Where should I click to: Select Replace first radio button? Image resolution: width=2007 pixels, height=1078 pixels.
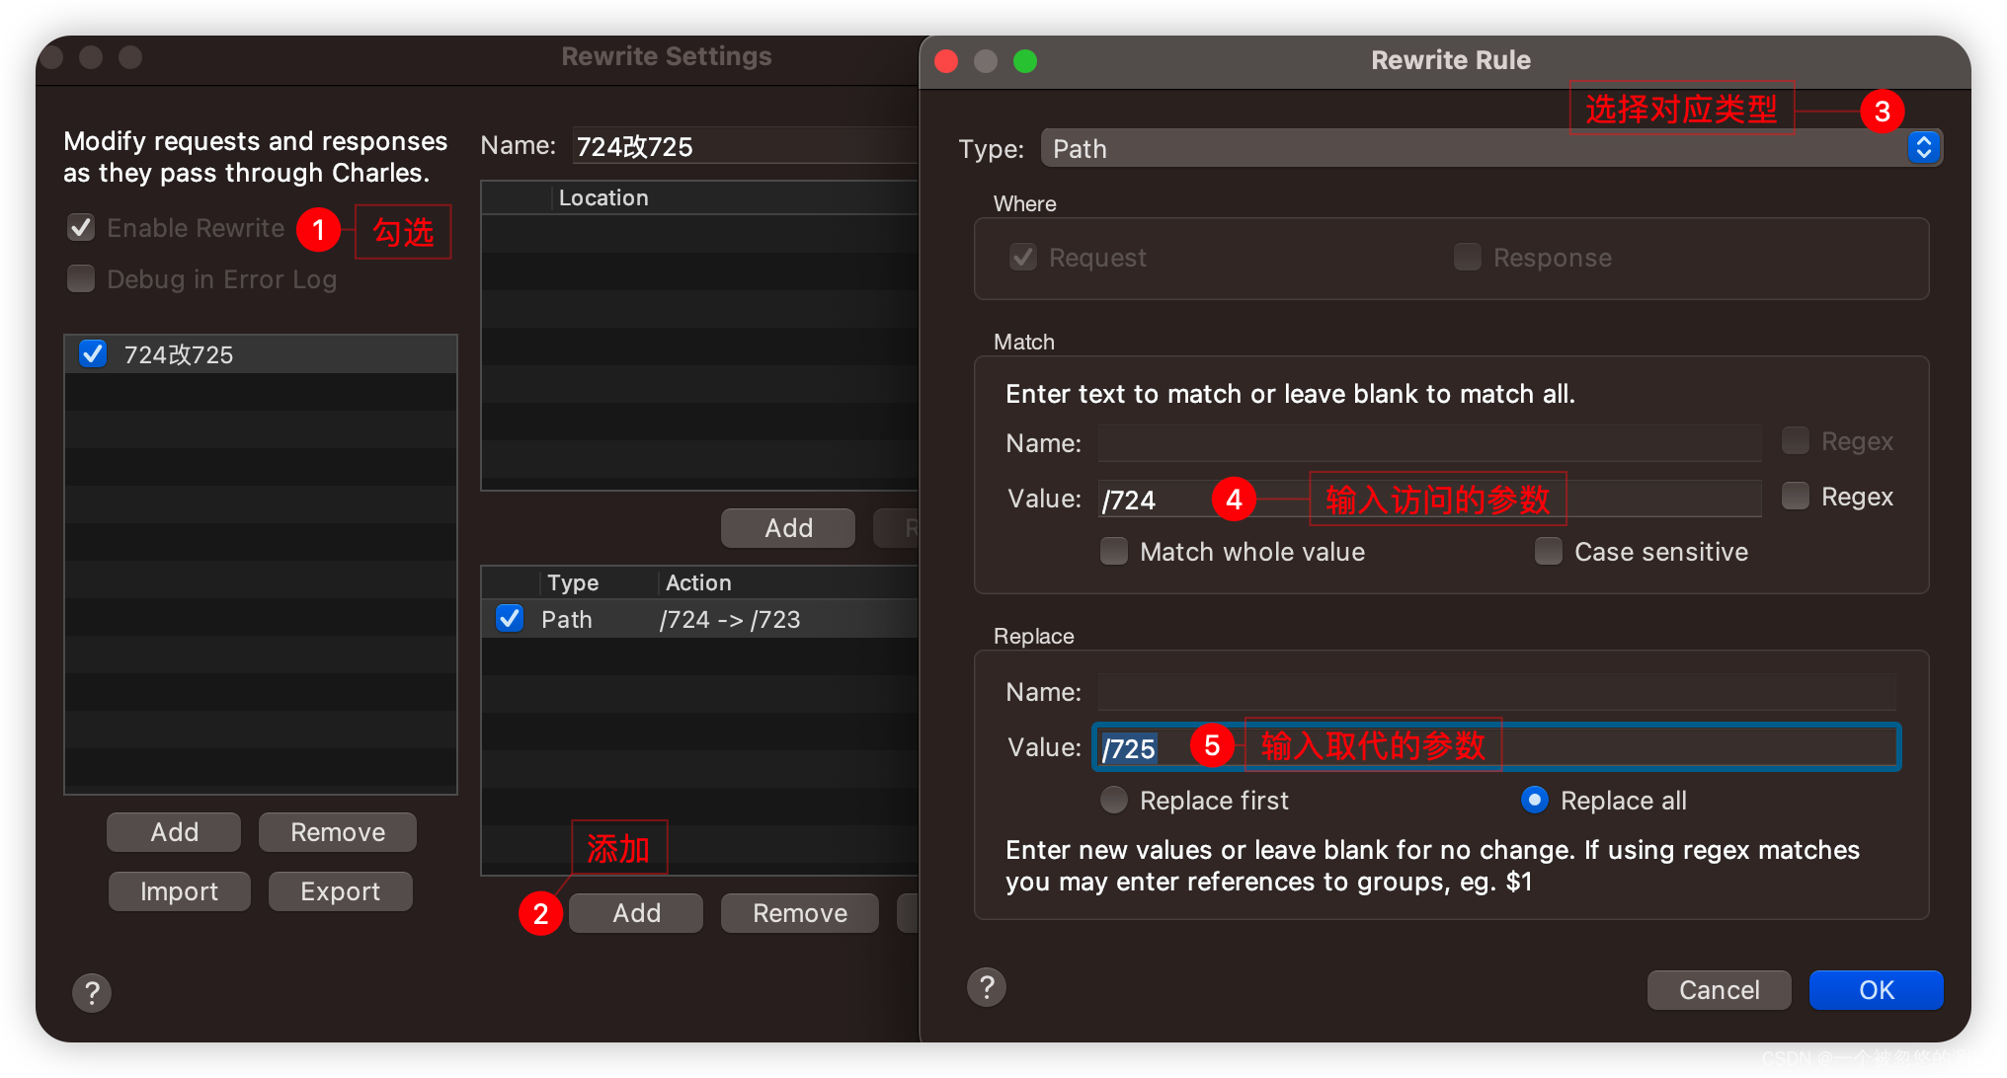pyautogui.click(x=1114, y=800)
